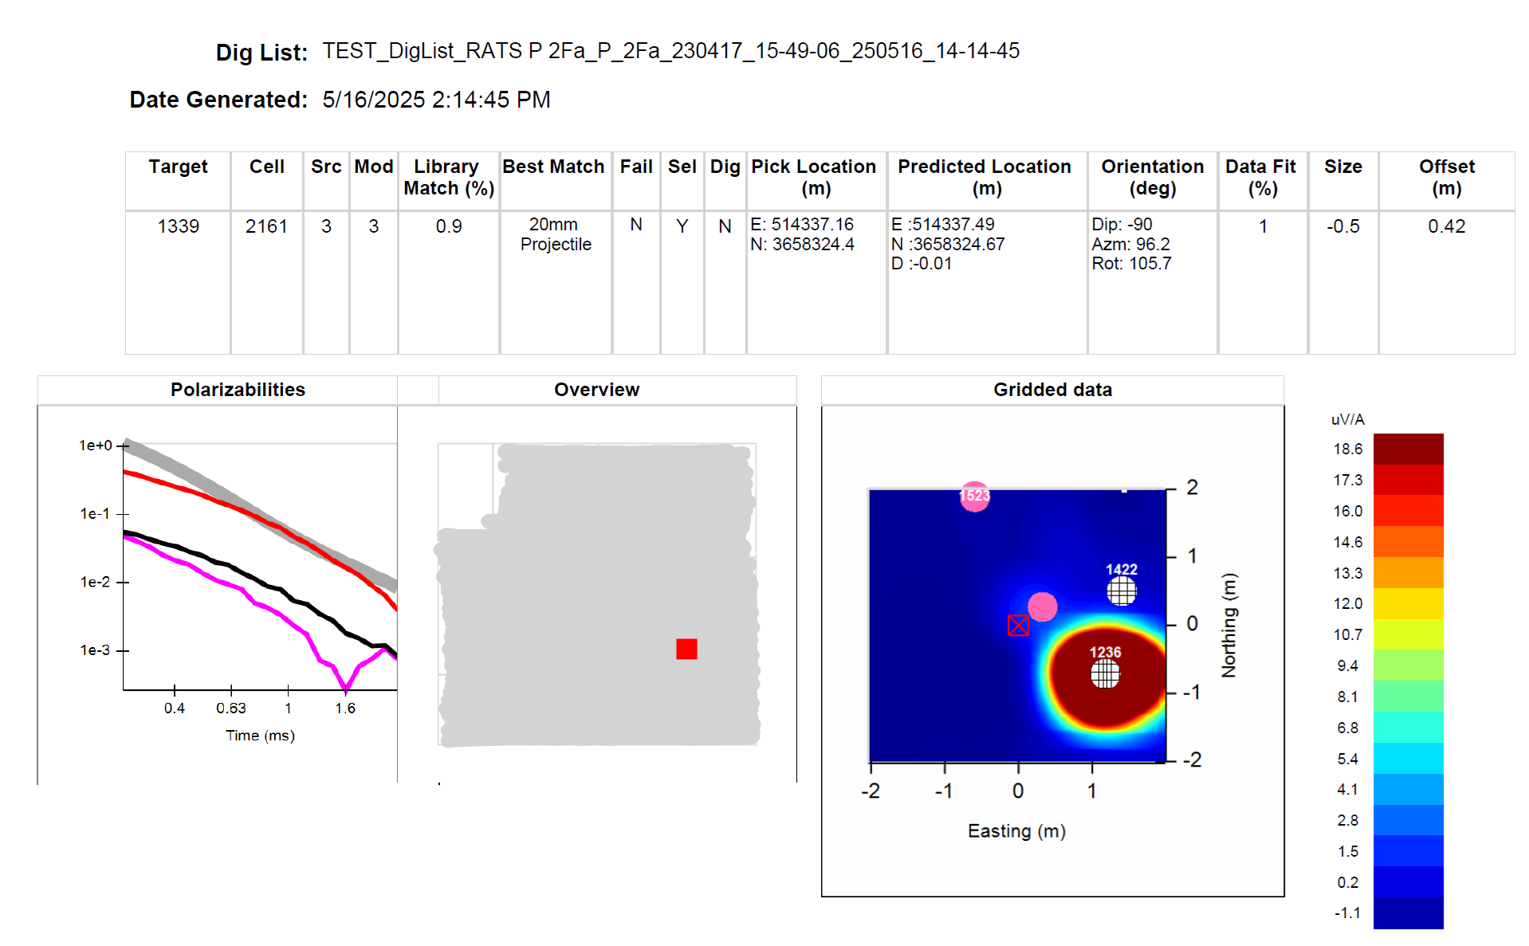Click the Time (ms) axis label
Viewport: 1529px width, 946px height.
260,736
